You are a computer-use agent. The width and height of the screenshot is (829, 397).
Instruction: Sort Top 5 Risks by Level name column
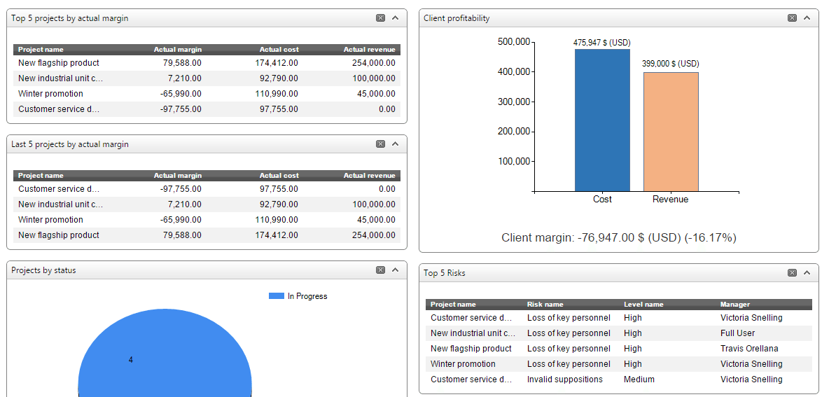(643, 305)
